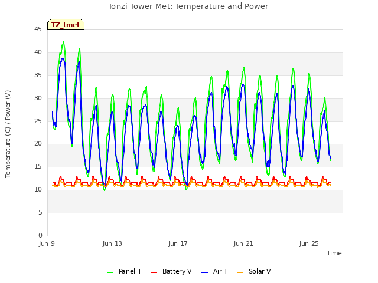Click the green Panel T legend swatch
The height and width of the screenshot is (283, 378).
click(110, 272)
